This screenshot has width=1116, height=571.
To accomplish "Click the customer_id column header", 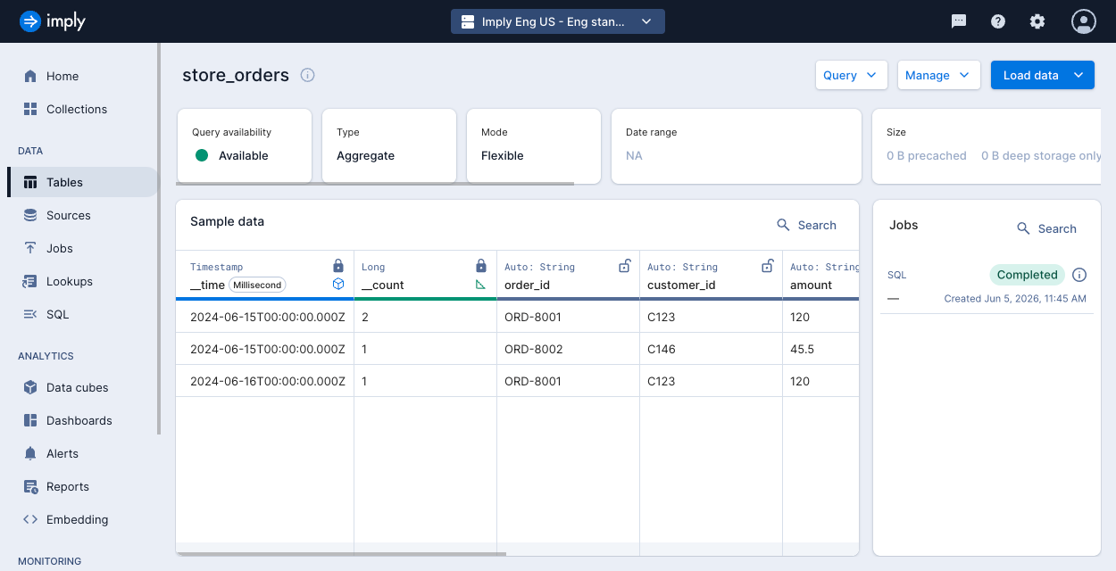I will click(x=711, y=276).
